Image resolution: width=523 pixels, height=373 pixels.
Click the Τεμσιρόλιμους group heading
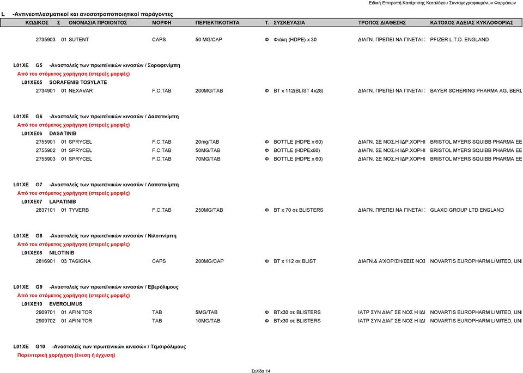pos(119,347)
